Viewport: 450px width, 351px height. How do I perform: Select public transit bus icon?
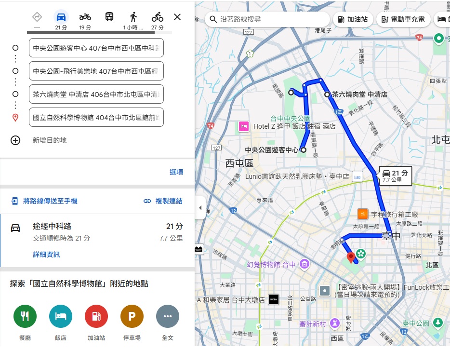[109, 17]
